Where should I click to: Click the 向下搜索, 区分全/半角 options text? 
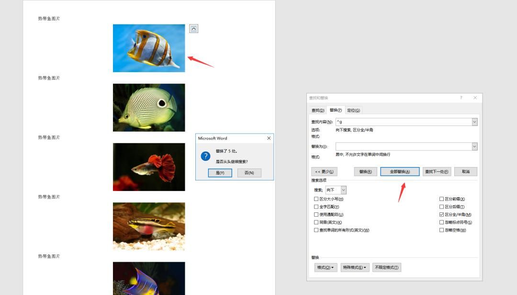(x=354, y=130)
